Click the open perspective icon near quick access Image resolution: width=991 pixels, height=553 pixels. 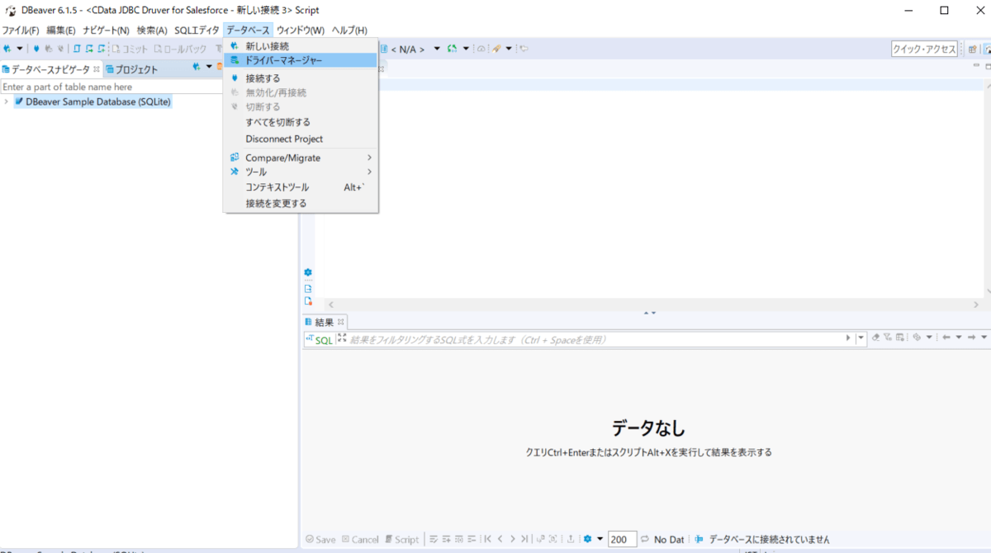click(x=973, y=49)
